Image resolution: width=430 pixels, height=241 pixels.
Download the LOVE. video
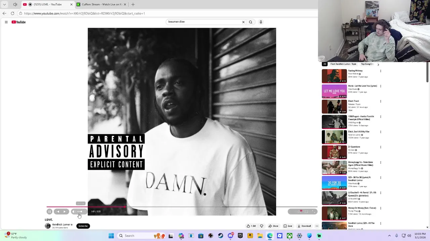[304, 226]
